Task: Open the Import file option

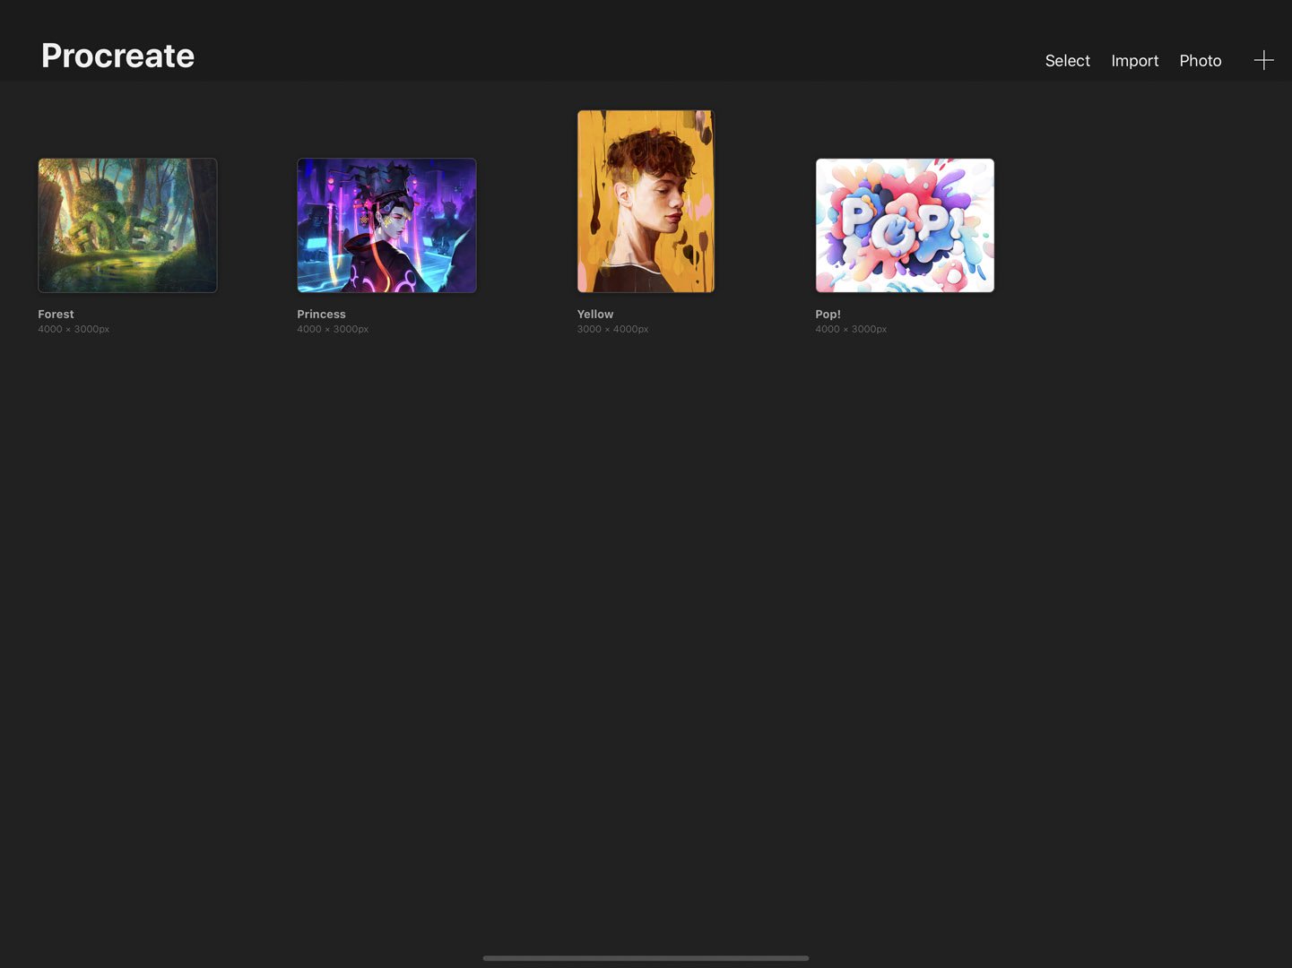Action: 1134,61
